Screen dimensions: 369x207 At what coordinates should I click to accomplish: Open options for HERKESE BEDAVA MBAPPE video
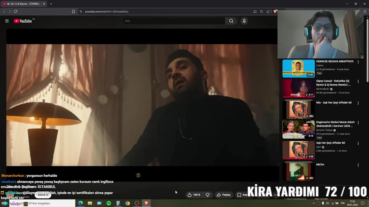358,62
